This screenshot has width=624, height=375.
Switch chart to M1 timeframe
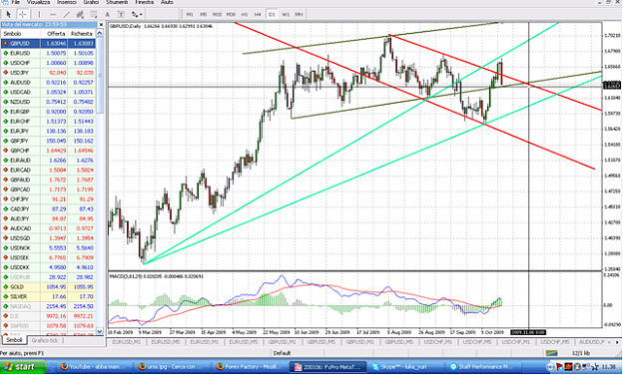[x=190, y=14]
